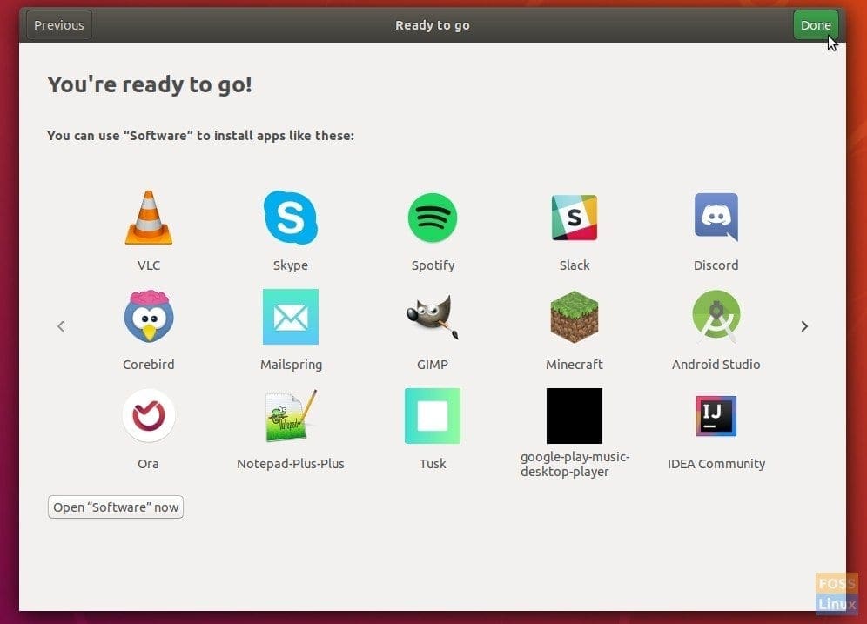Click the Tusk text label

point(433,464)
